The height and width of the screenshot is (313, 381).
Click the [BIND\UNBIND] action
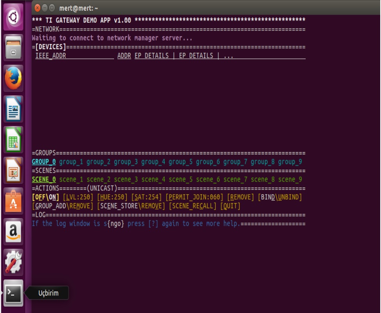tap(280, 197)
